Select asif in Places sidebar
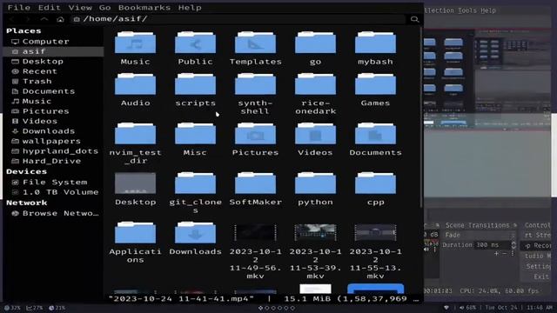Viewport: 557px width, 313px height. tap(53, 51)
